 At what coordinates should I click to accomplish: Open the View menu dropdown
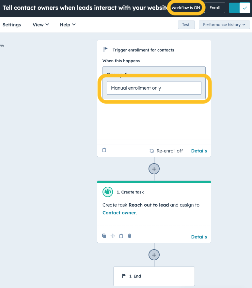41,25
